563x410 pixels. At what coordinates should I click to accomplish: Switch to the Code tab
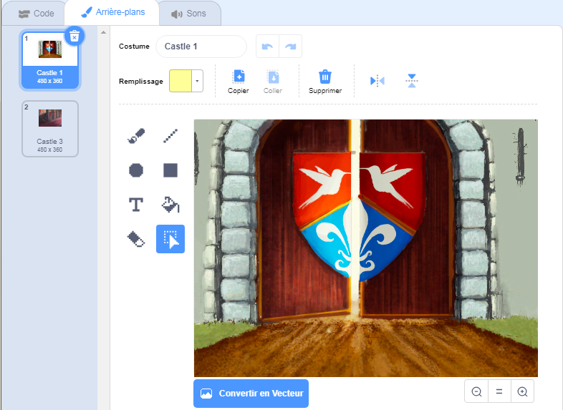coord(34,14)
